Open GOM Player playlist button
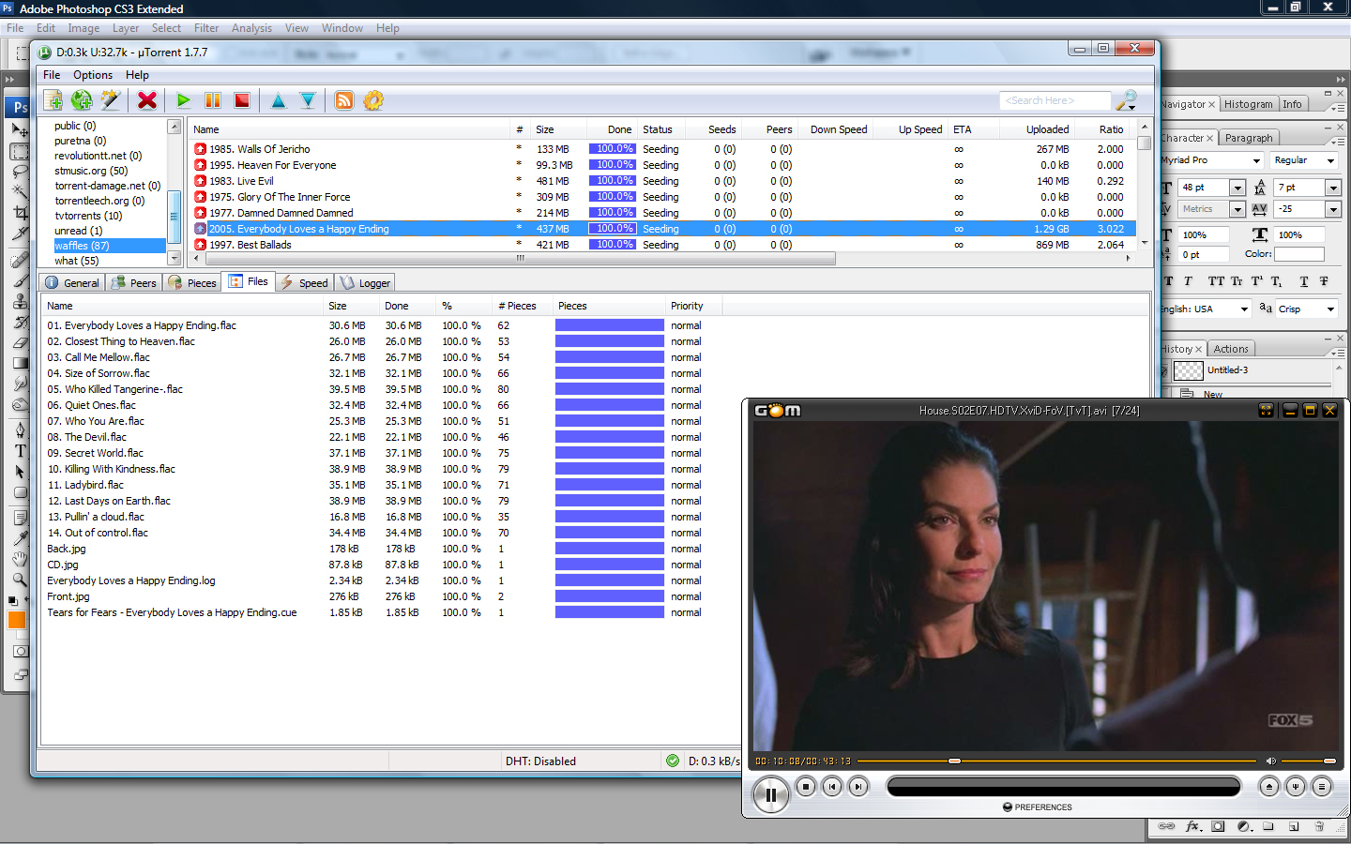 tap(1322, 787)
